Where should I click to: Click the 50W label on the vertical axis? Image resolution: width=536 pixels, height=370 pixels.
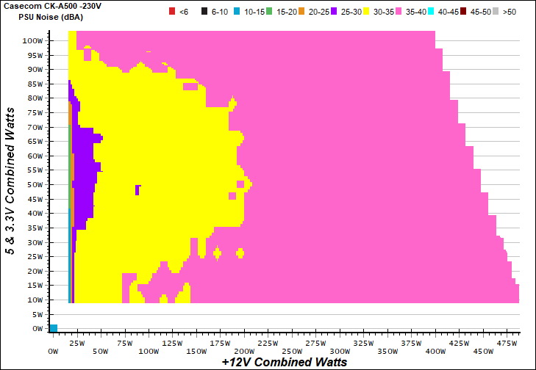33,185
